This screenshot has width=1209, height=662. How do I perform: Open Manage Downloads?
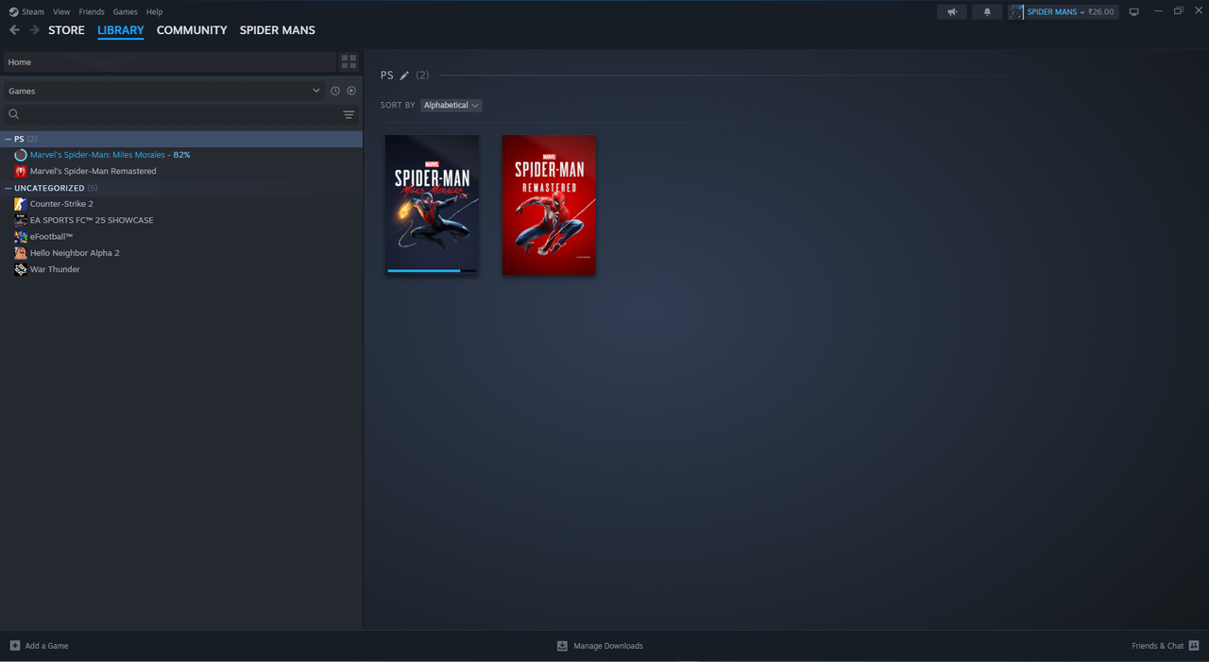[600, 646]
